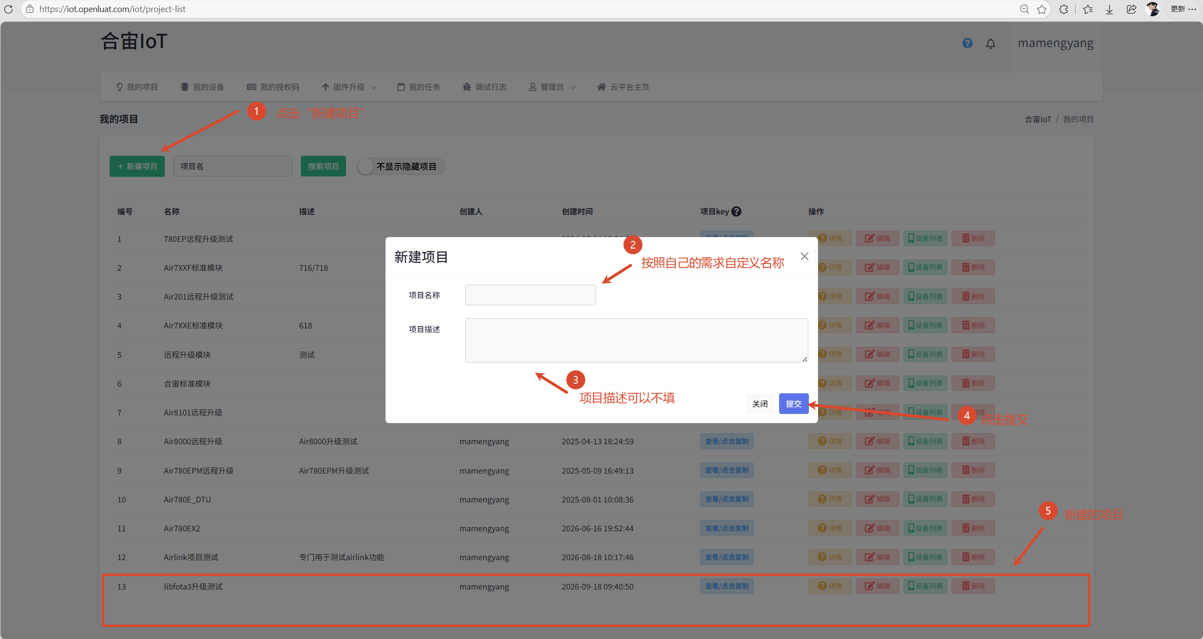Image resolution: width=1203 pixels, height=639 pixels.
Task: Expand the 管理员 dropdown menu
Action: [552, 87]
